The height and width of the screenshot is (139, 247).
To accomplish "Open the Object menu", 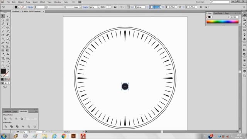I will [20, 2].
